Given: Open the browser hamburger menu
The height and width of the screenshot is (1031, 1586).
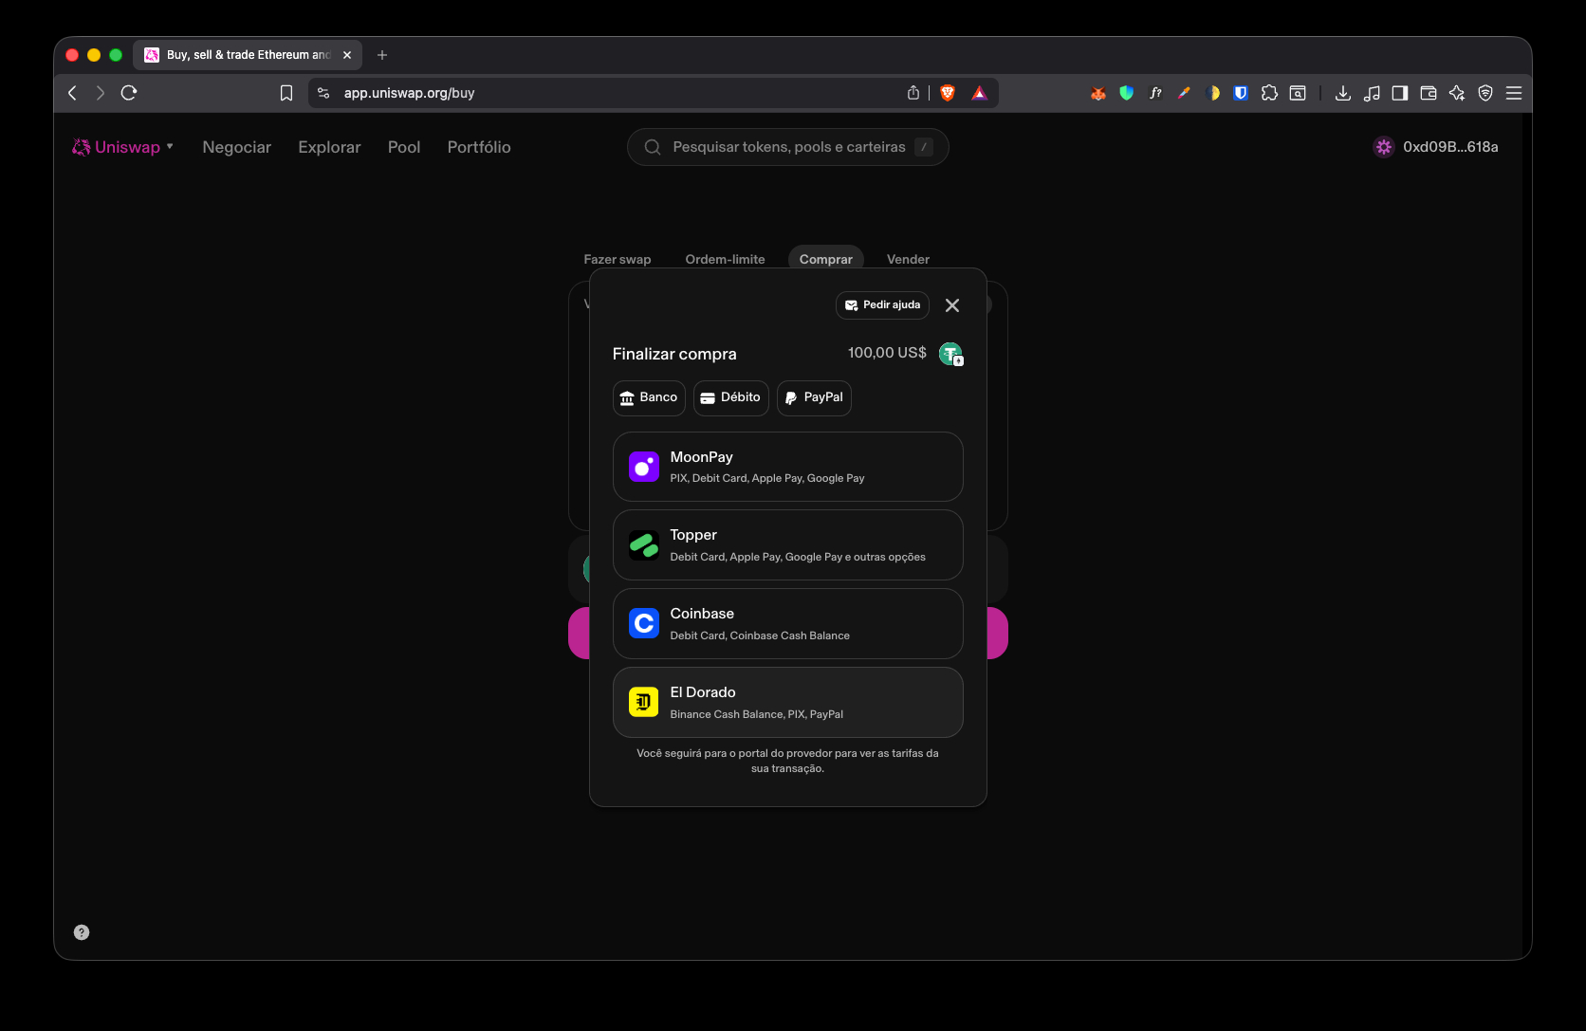Looking at the screenshot, I should (x=1514, y=93).
